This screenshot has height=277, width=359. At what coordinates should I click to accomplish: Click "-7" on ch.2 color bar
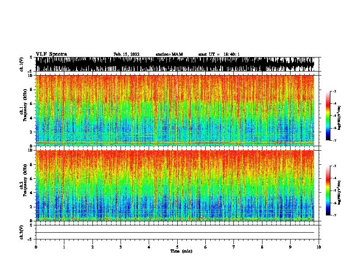point(334,215)
